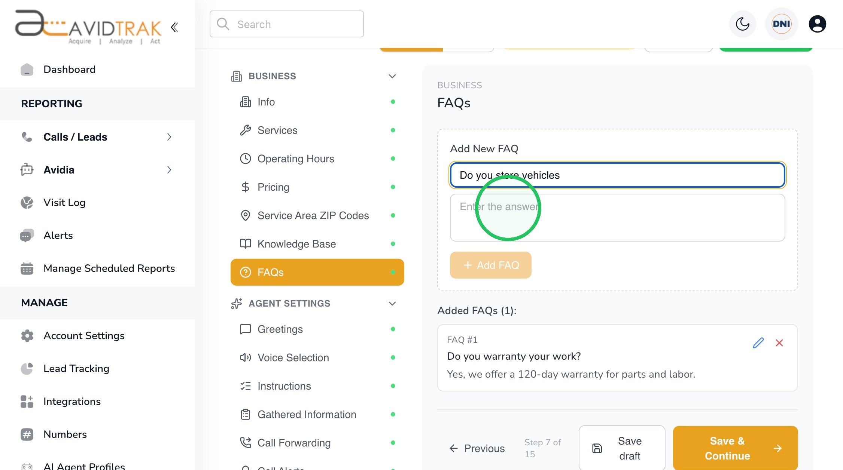The height and width of the screenshot is (470, 843).
Task: Select the 'Do you warranty your work?' text
Action: [514, 356]
